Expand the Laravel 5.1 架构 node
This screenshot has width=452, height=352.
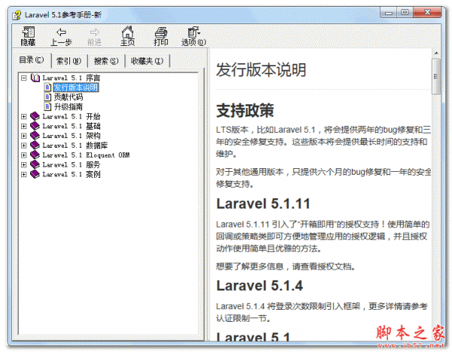pos(24,136)
